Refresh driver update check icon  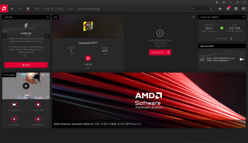(x=231, y=39)
